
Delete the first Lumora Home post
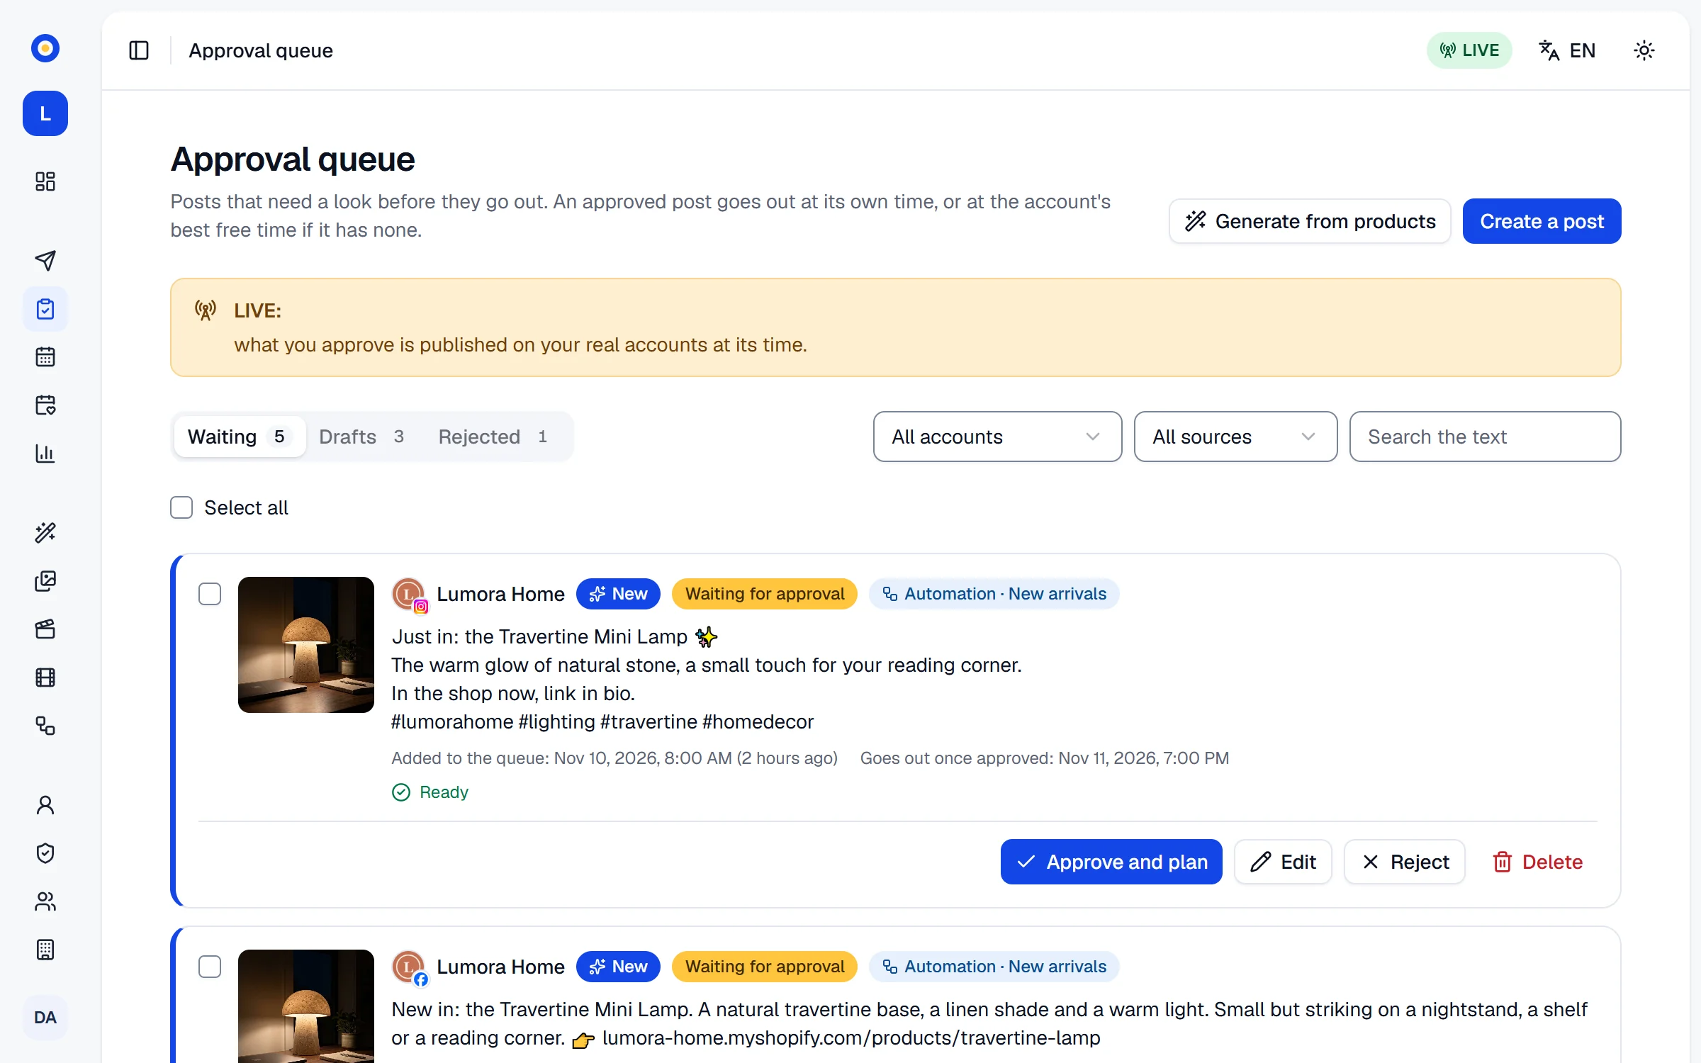click(1537, 862)
